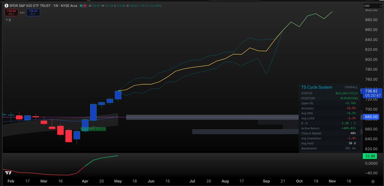Click the TradingView logo at chart bottom
This screenshot has width=384, height=186.
pos(8,173)
